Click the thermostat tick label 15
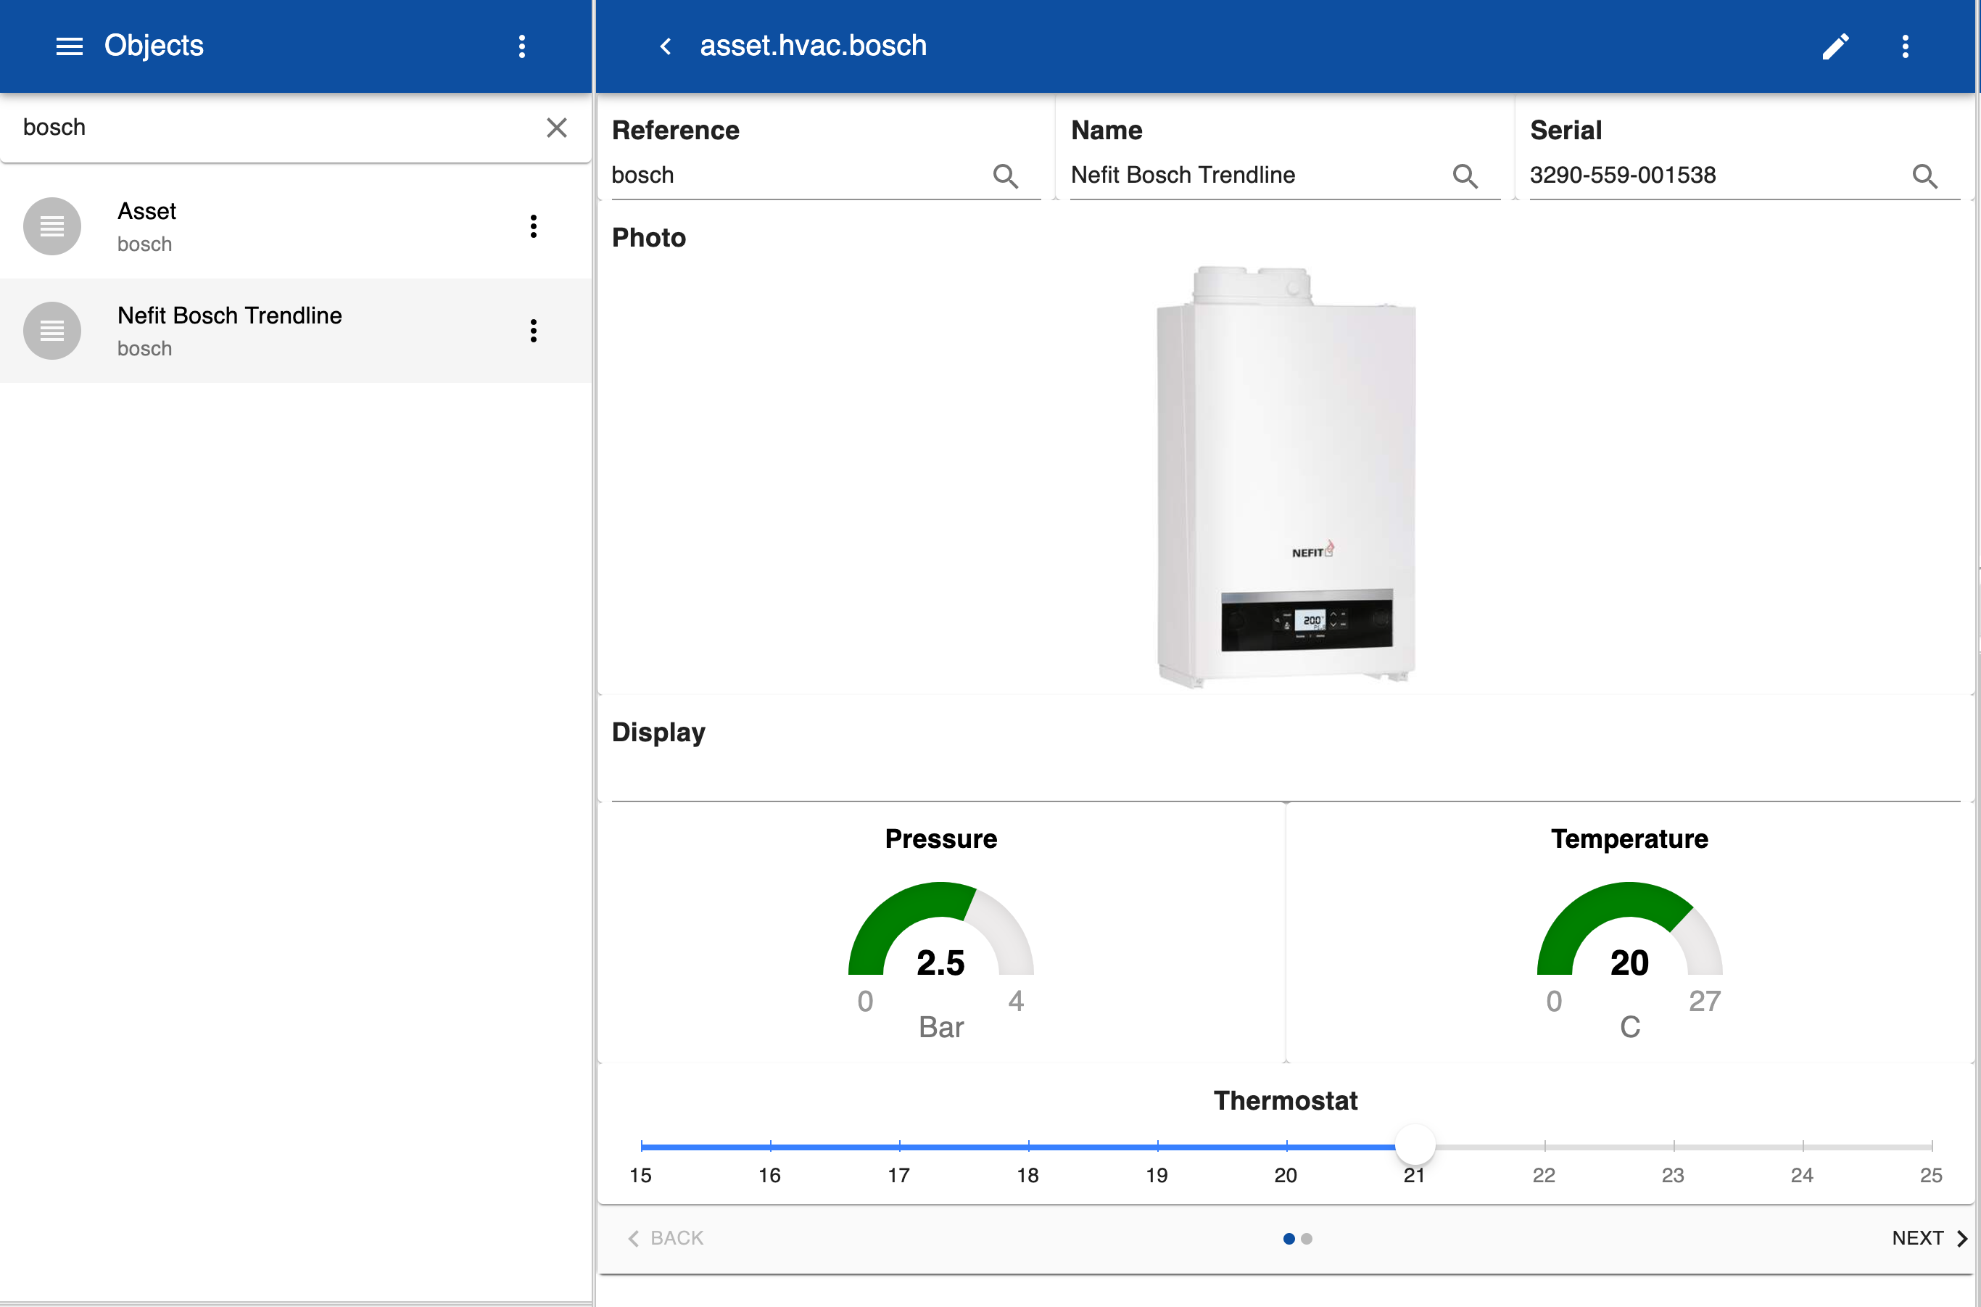This screenshot has height=1307, width=1981. point(640,1176)
